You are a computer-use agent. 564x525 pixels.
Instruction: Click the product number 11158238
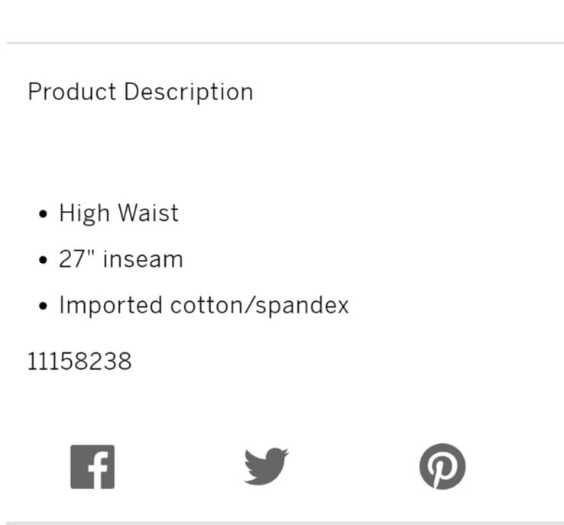tap(79, 361)
